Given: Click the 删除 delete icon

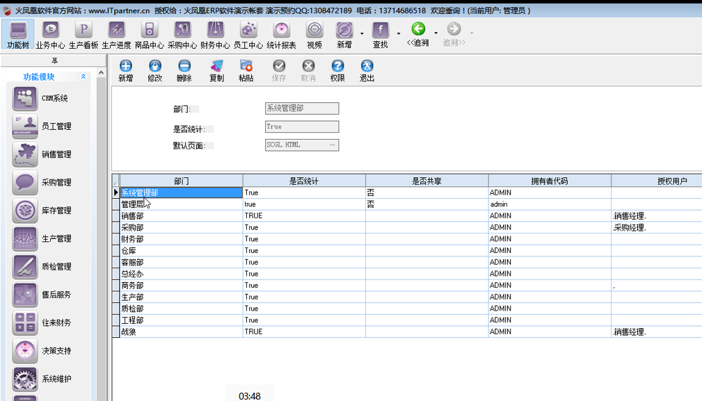Looking at the screenshot, I should 184,71.
